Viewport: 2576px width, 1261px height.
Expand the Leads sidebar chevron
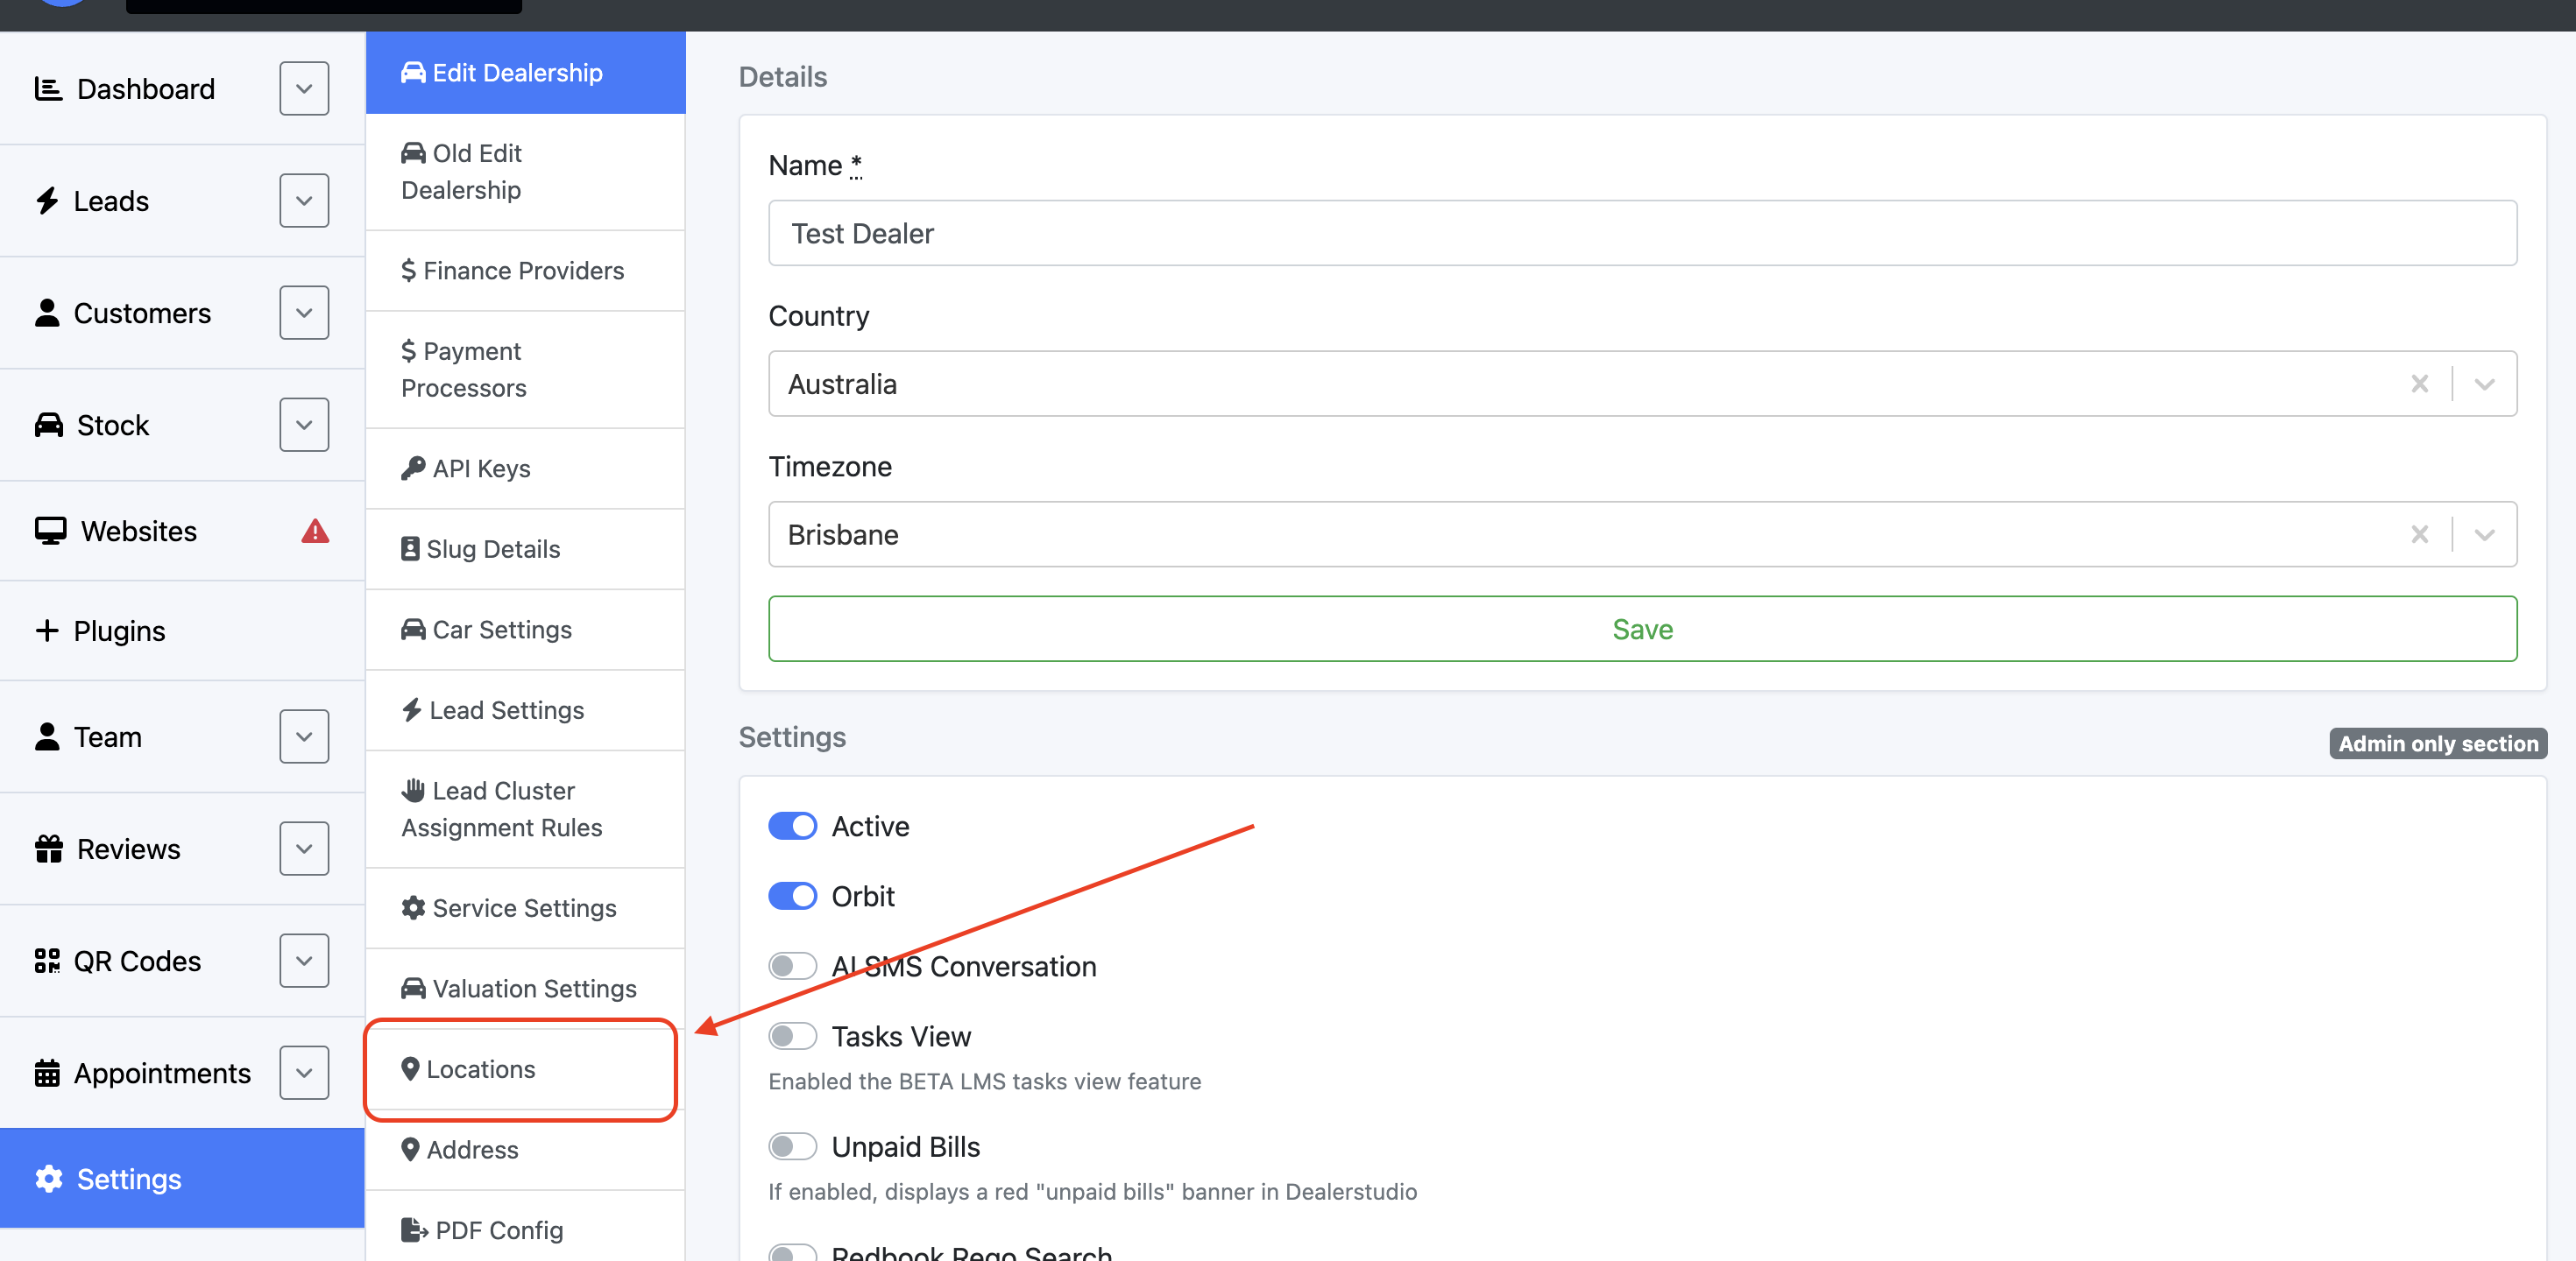pyautogui.click(x=304, y=201)
